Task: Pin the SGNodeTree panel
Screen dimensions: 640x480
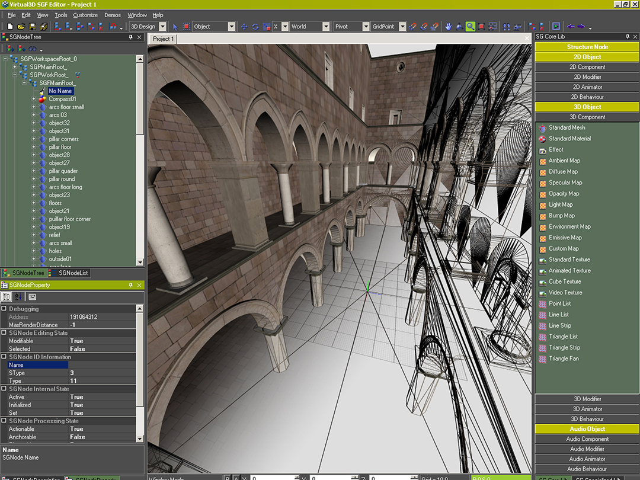Action: [131, 37]
